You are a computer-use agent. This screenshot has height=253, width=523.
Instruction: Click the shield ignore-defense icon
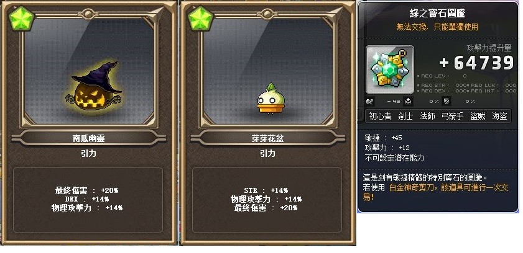pos(447,101)
